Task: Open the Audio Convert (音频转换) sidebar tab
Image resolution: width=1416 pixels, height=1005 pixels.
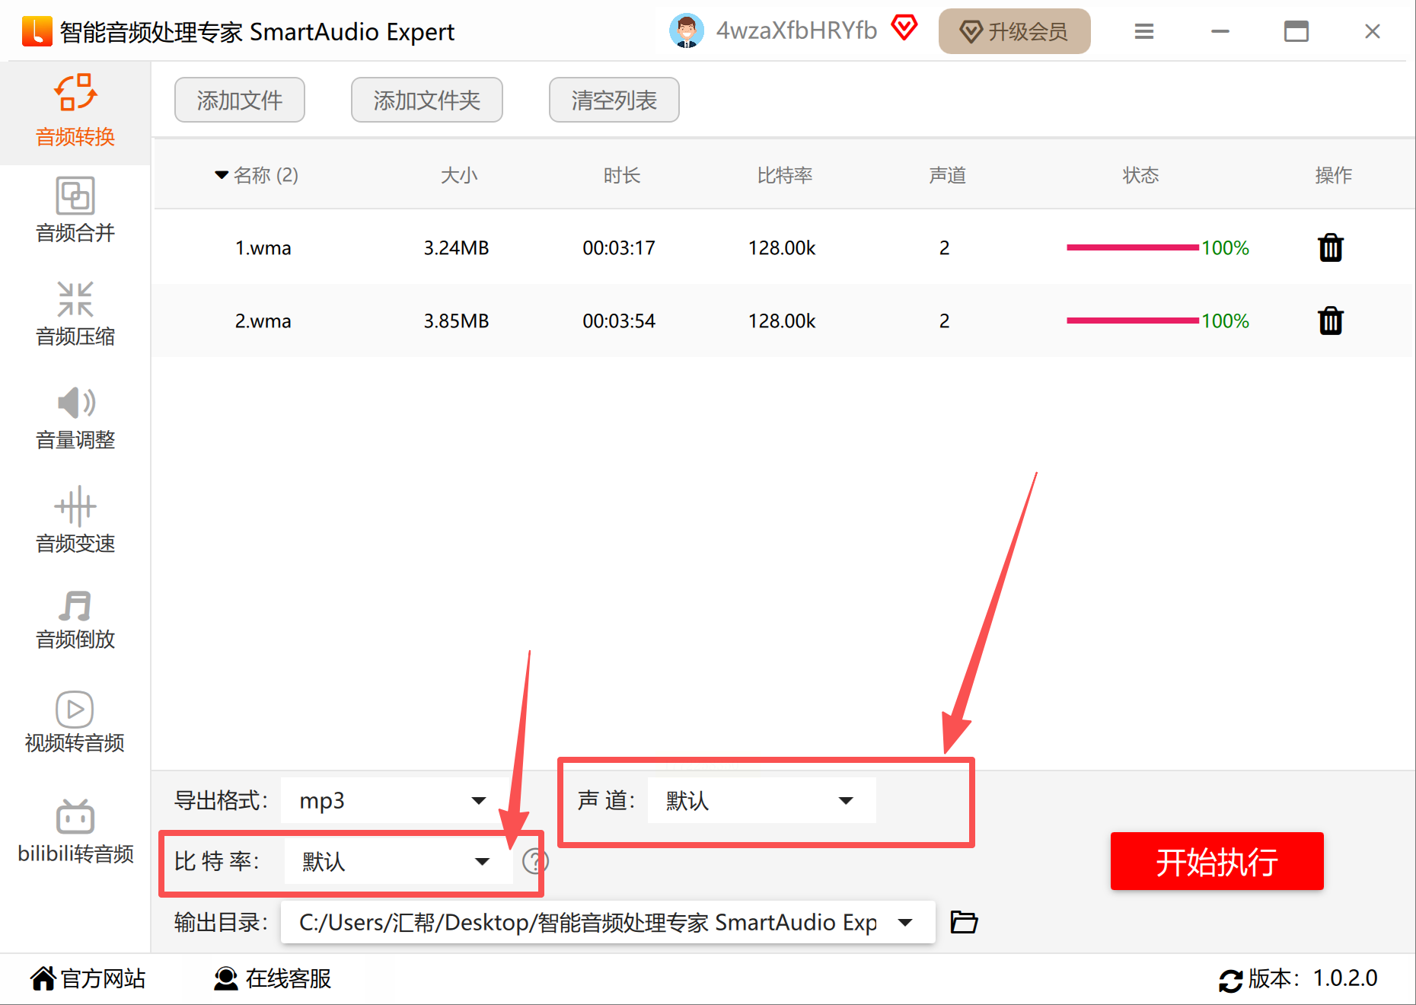Action: (75, 112)
